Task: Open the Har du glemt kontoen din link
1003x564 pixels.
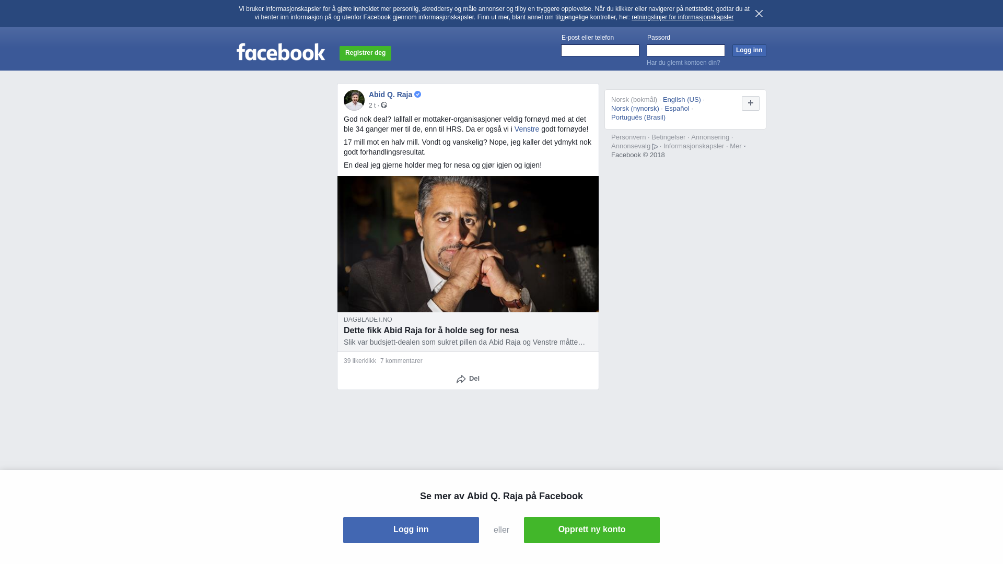Action: pyautogui.click(x=683, y=63)
